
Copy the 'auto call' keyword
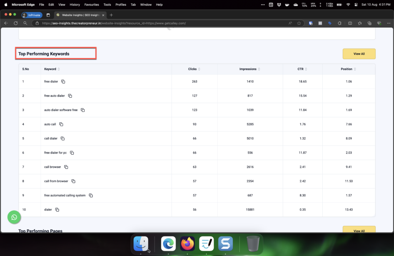click(x=61, y=124)
